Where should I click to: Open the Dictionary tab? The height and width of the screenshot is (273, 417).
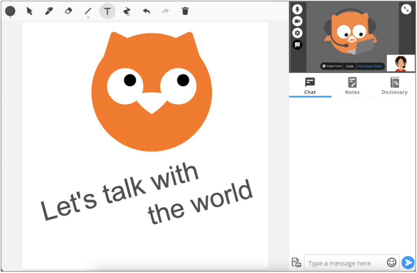tap(394, 86)
